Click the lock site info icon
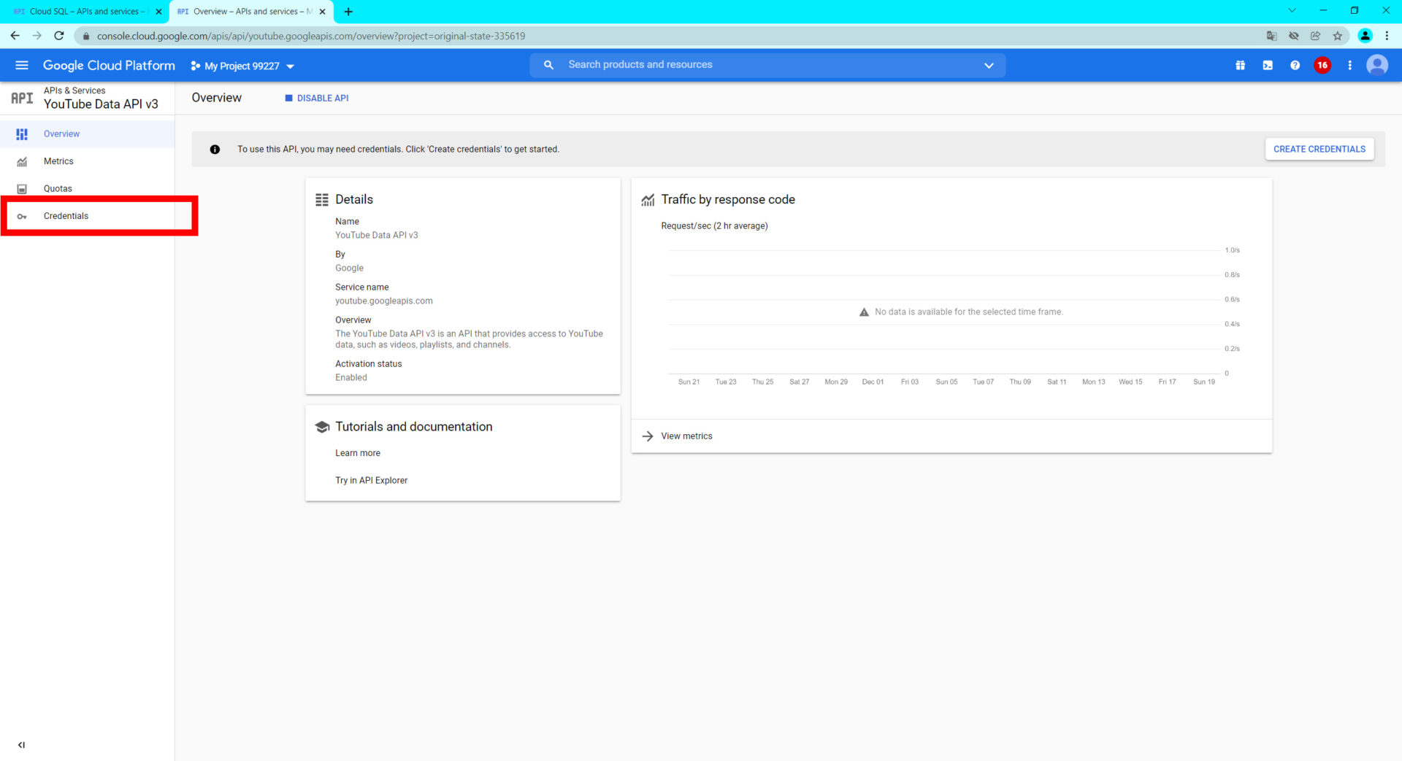 click(x=85, y=36)
